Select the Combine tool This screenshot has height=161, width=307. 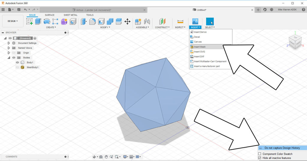[110, 21]
